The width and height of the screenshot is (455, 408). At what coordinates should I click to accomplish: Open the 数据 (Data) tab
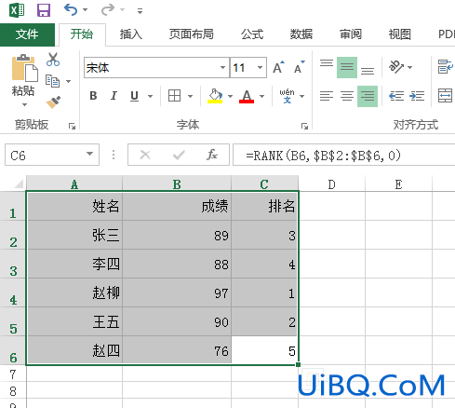click(x=301, y=34)
